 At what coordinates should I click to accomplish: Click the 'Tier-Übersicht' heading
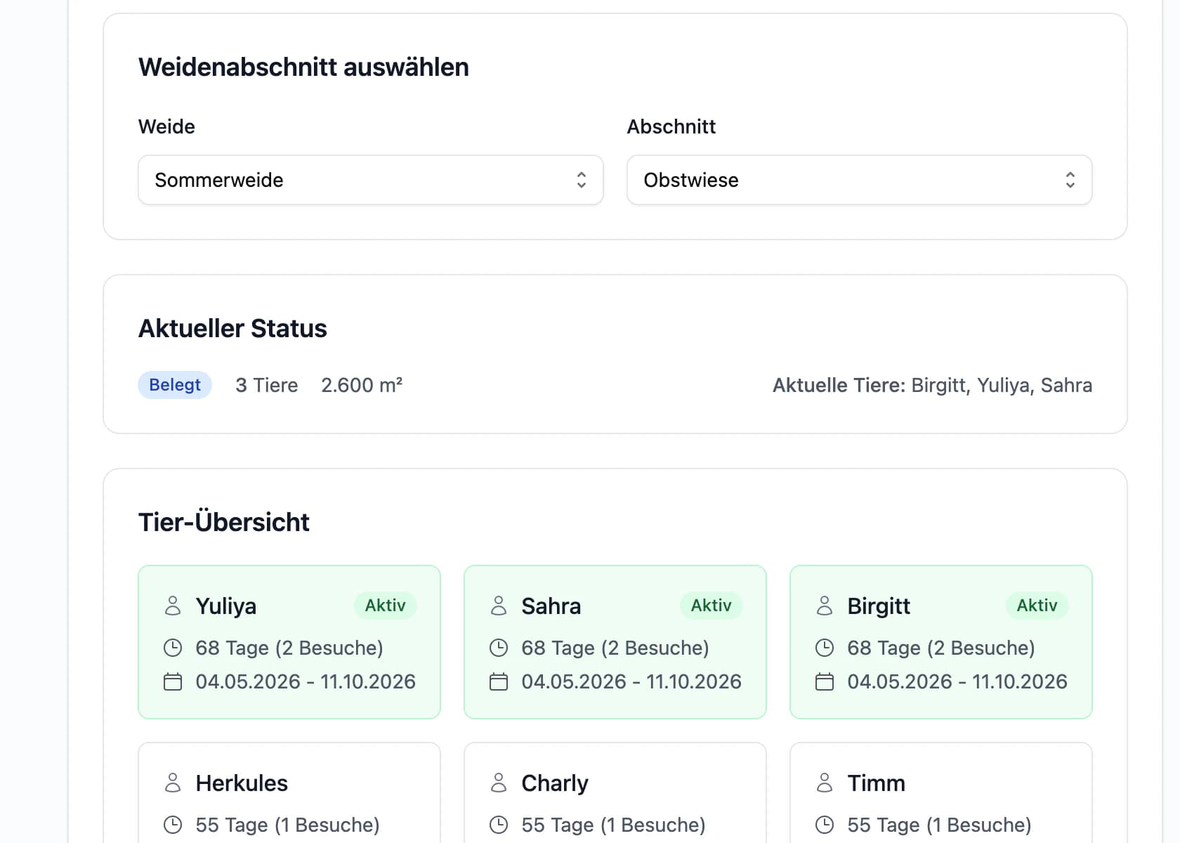click(x=224, y=522)
